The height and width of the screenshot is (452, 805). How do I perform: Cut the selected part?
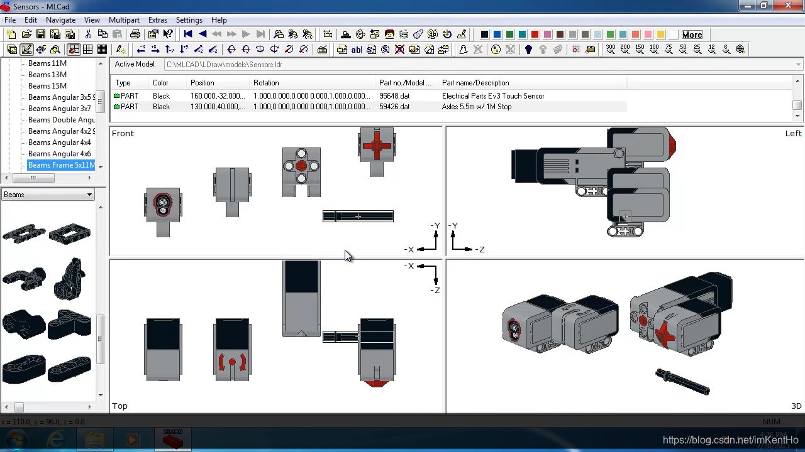(88, 35)
